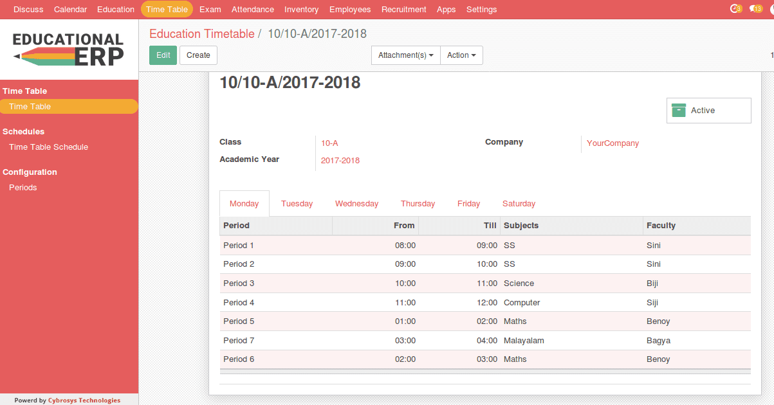The image size is (774, 405).
Task: Open Periods under Configuration
Action: (23, 187)
